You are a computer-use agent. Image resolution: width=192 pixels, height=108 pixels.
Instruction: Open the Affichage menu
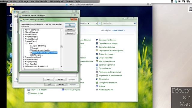pos(24,1)
